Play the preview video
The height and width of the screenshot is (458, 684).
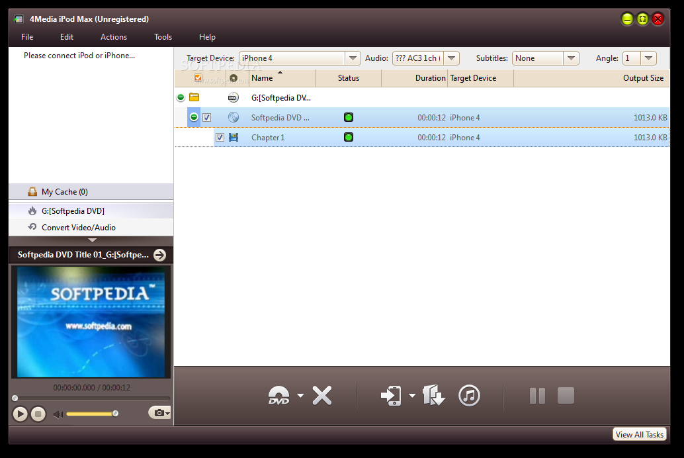click(x=21, y=414)
